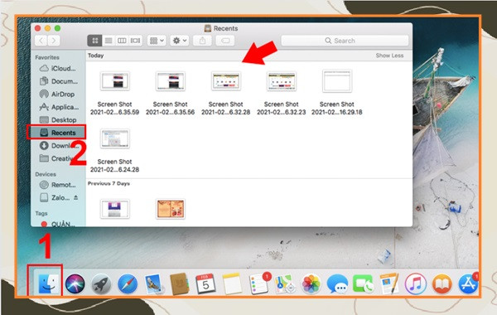Select gallery view in Finder toolbar
The height and width of the screenshot is (315, 497).
(x=135, y=41)
